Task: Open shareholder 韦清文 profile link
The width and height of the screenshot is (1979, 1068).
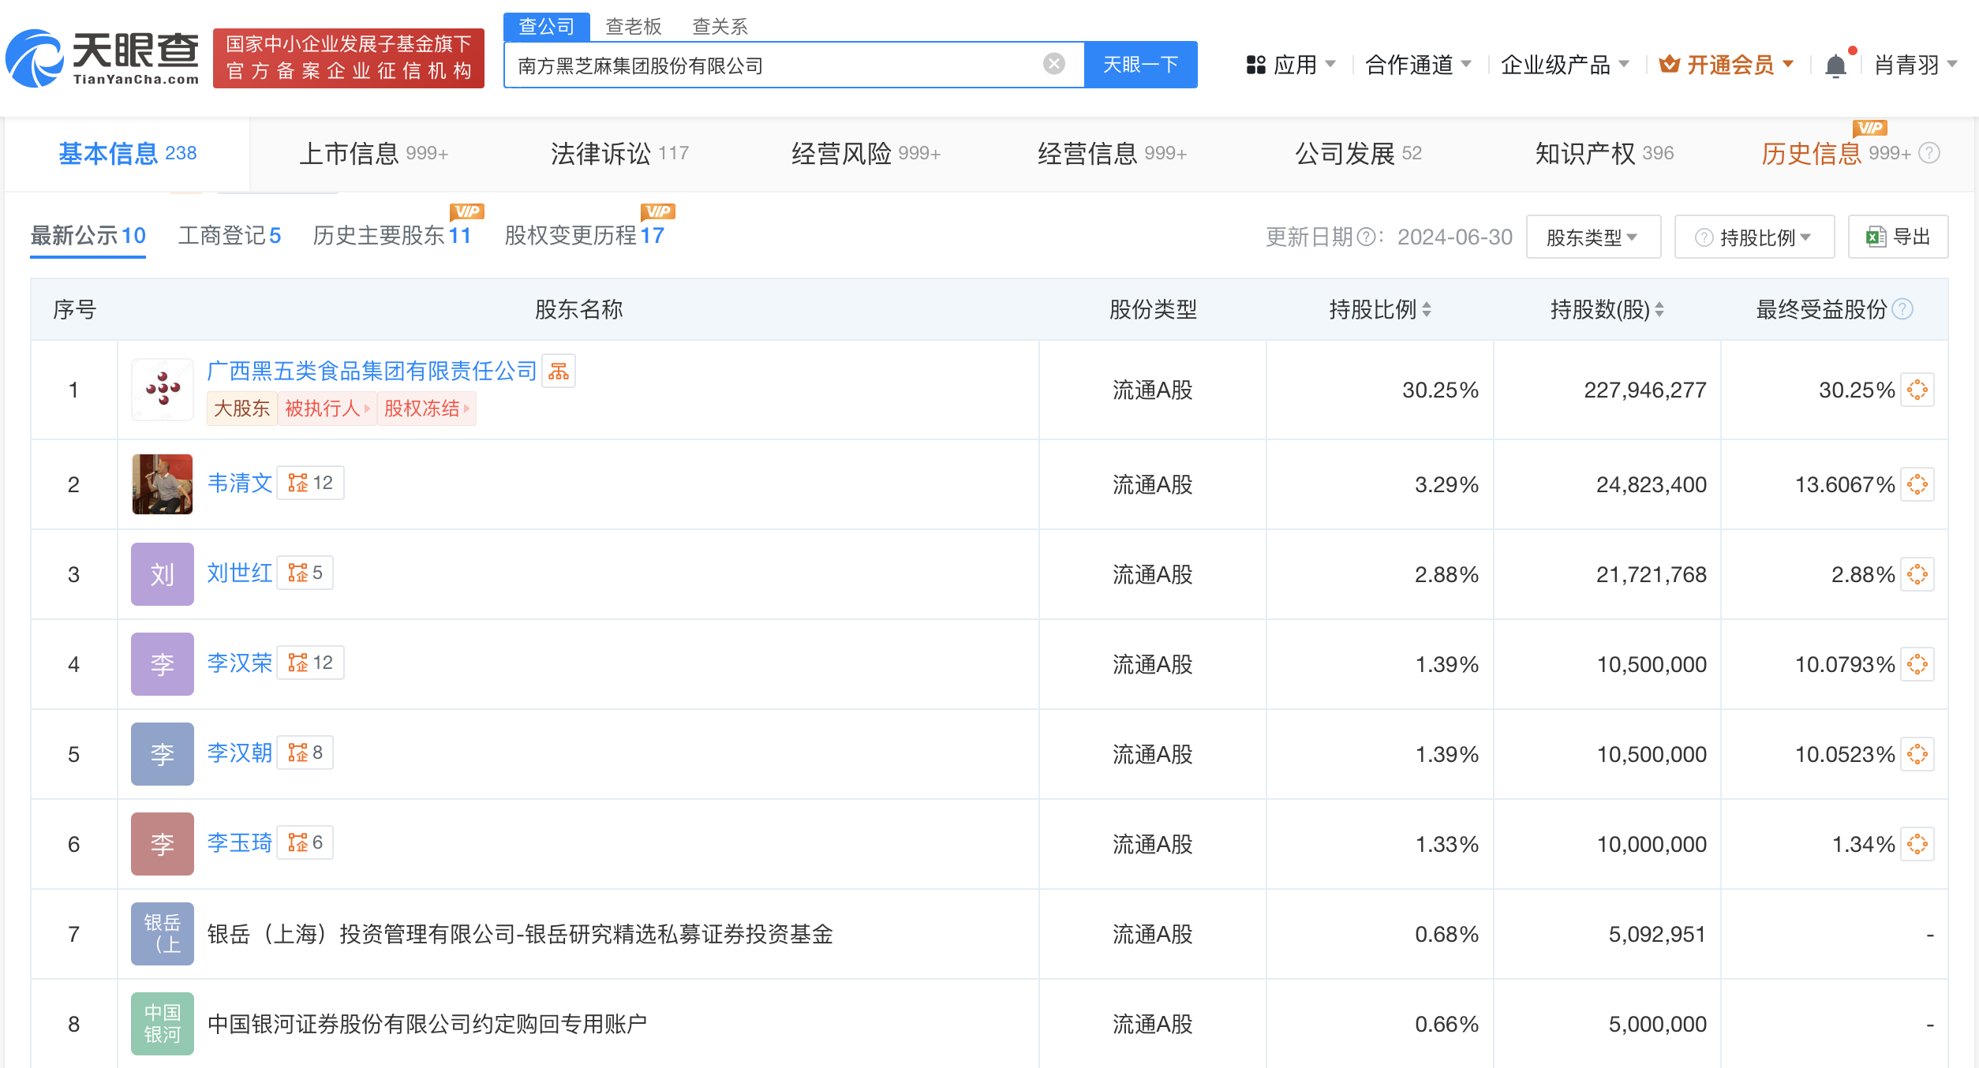Action: coord(239,483)
